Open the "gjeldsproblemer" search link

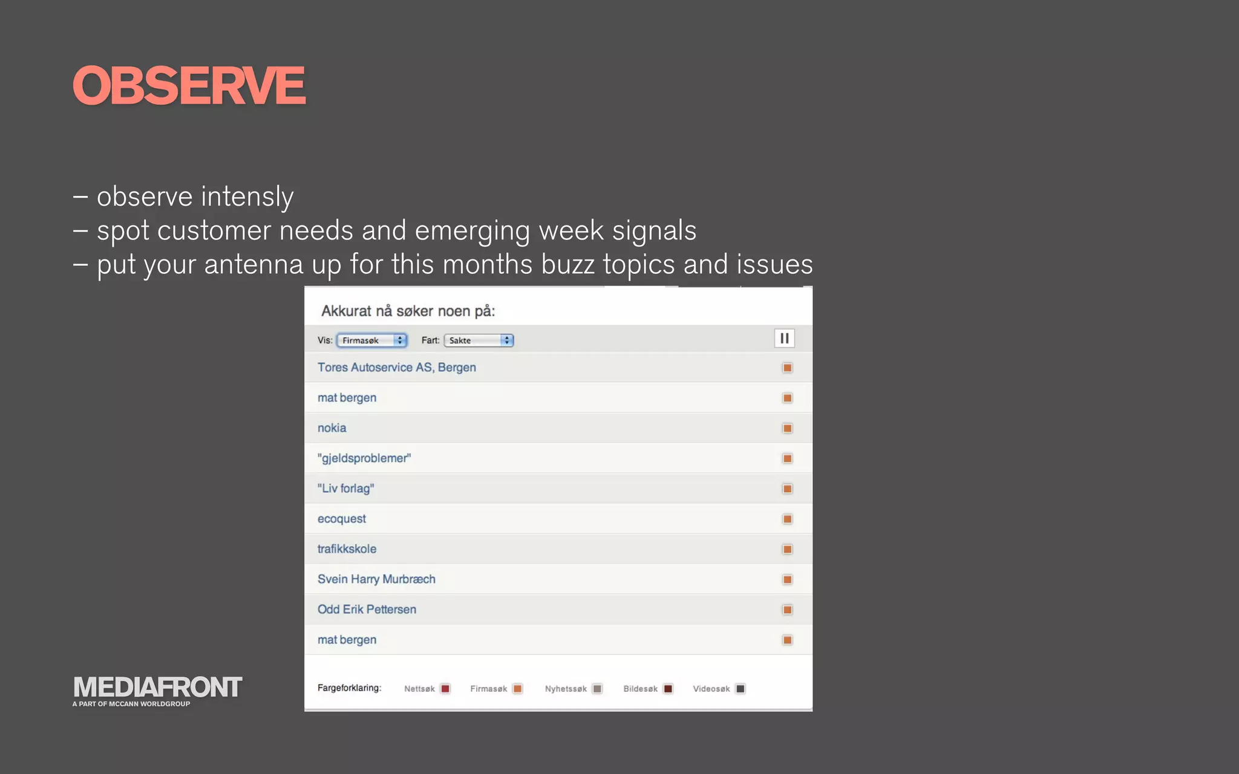[x=364, y=458]
